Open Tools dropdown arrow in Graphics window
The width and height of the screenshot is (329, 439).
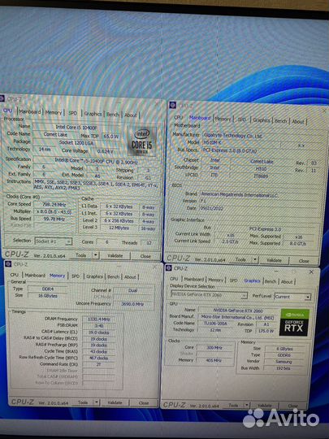click(246, 405)
